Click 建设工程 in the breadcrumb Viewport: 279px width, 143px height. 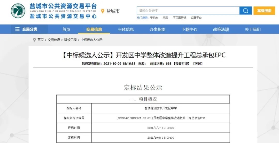tap(71, 40)
